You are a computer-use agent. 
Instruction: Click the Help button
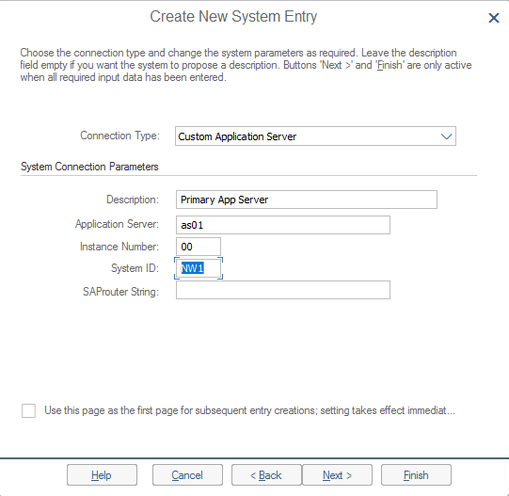(x=102, y=475)
